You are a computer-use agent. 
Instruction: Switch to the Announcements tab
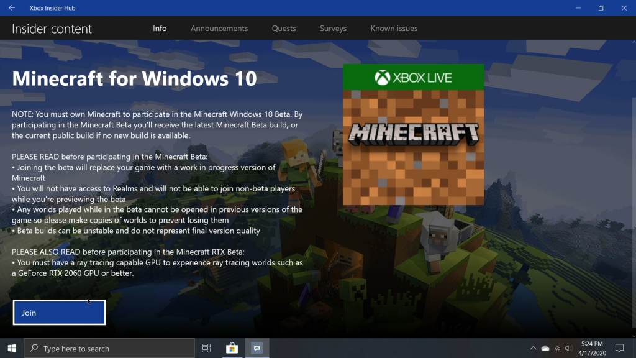219,29
